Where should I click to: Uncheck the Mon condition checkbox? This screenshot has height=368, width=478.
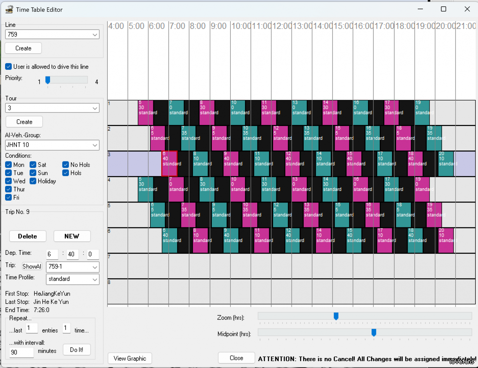9,165
